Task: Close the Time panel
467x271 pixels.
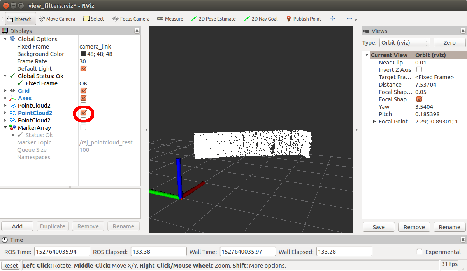Action: (x=463, y=240)
